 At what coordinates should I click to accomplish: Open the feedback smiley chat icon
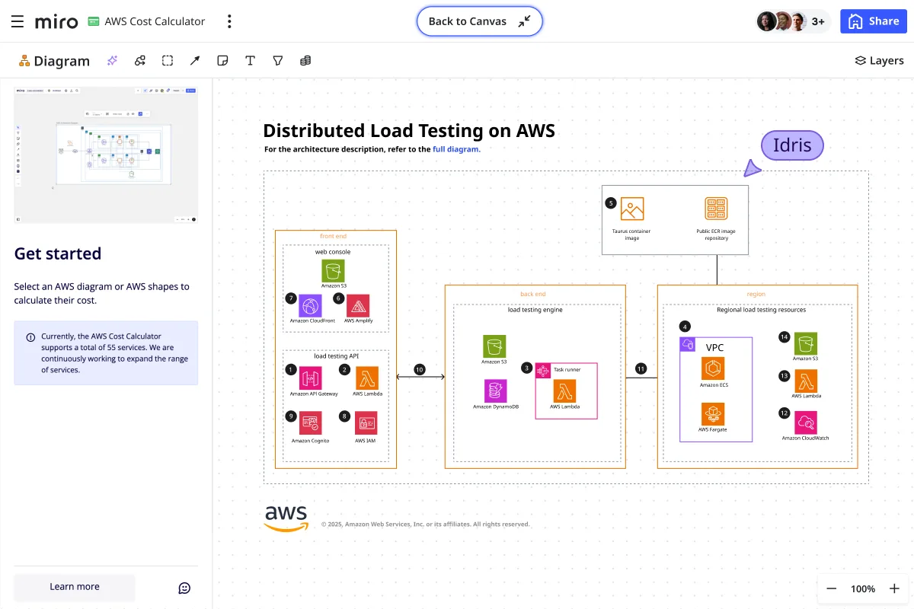[x=184, y=588]
